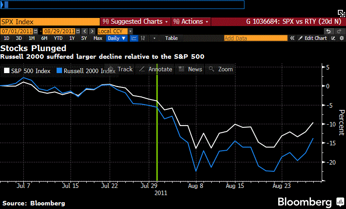This screenshot has height=209, width=346.
Task: Shift date range back with left arrow
Action: [85, 31]
